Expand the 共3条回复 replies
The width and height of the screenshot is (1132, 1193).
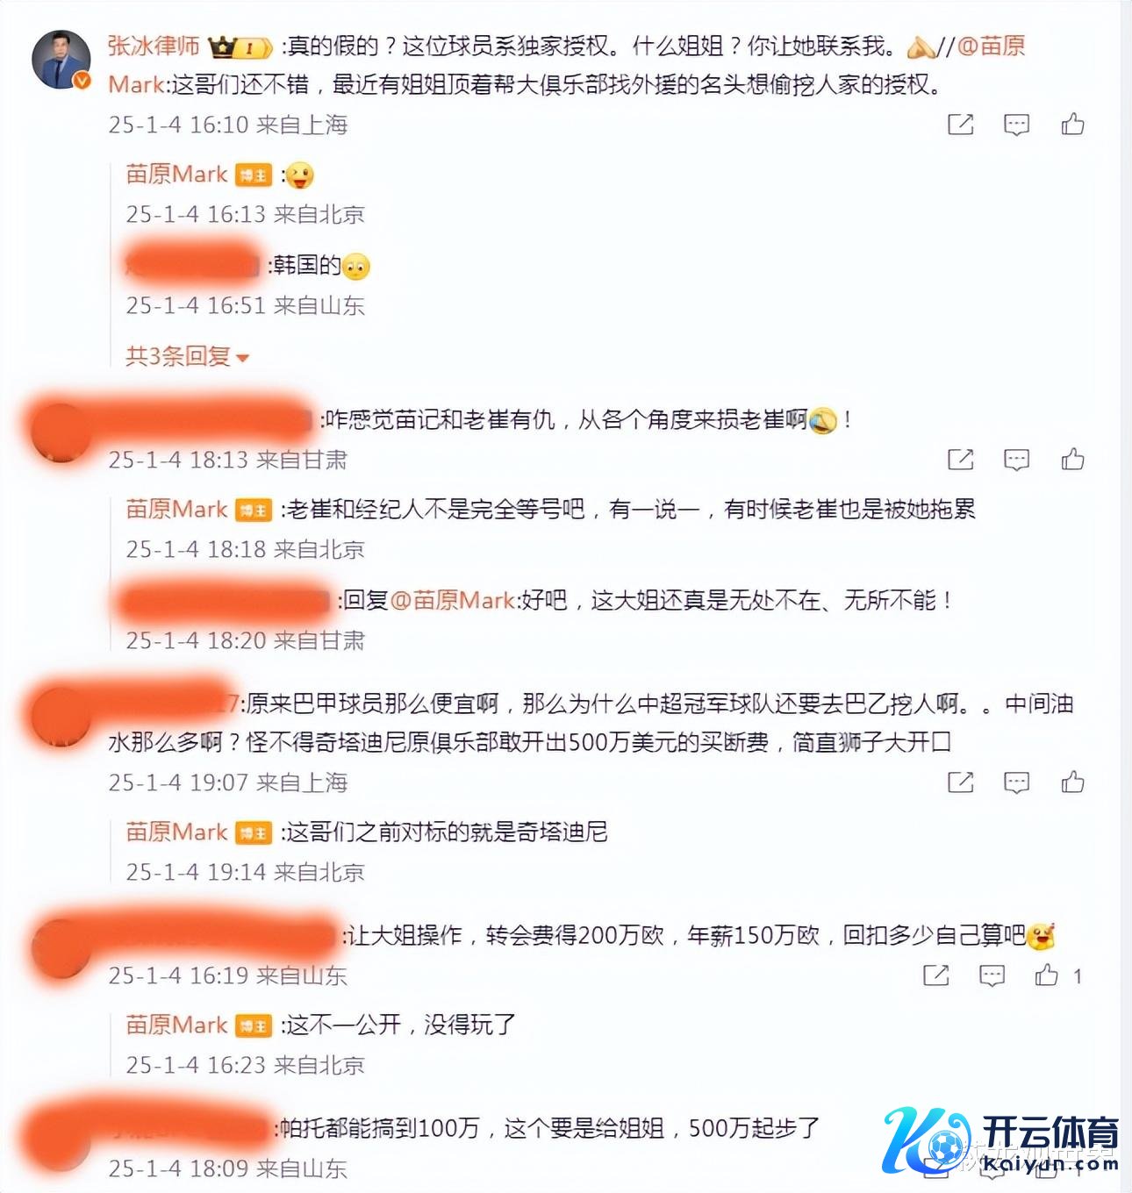point(188,356)
